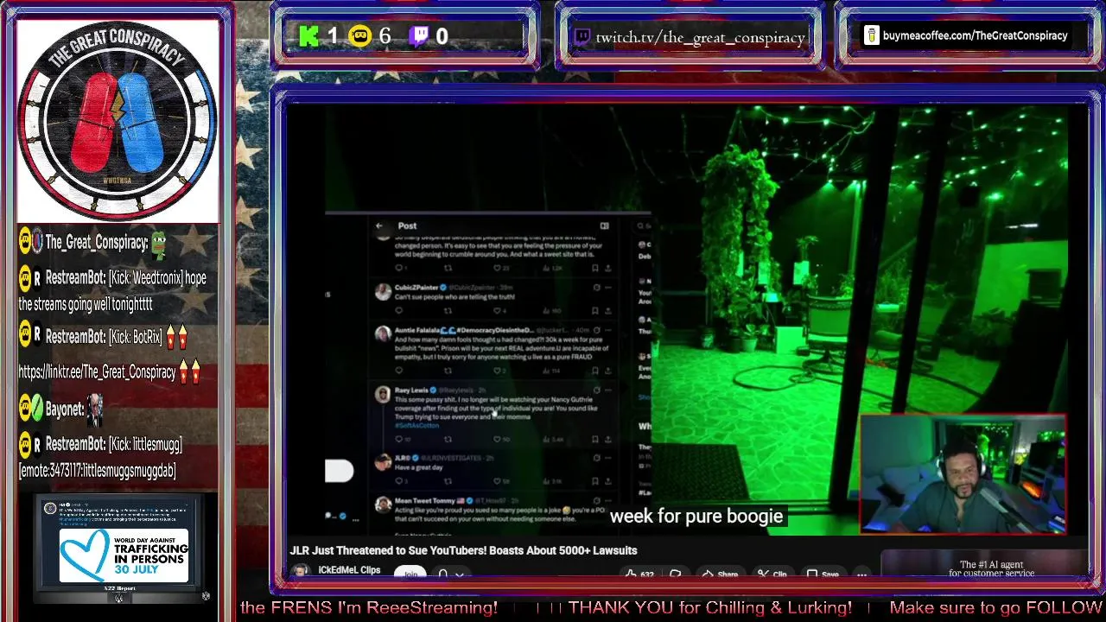1106x622 pixels.
Task: Expand notification bell dropdown chevron
Action: coord(460,574)
